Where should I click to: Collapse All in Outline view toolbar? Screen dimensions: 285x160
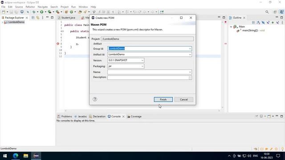[253, 23]
